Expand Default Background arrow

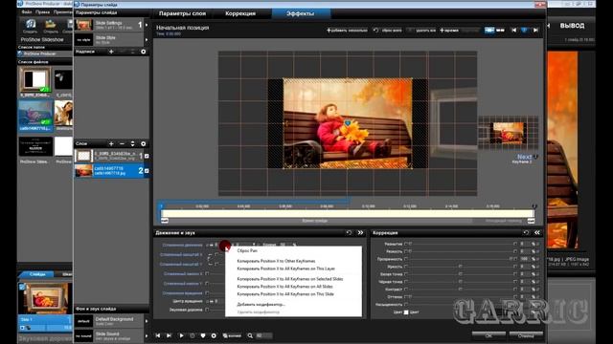(147, 321)
